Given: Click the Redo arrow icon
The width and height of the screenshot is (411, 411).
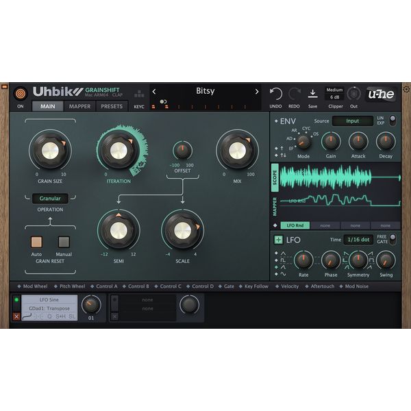Looking at the screenshot, I should click(295, 94).
